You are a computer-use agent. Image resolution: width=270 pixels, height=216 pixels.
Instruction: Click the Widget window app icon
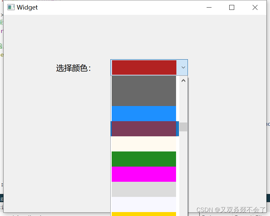point(11,7)
